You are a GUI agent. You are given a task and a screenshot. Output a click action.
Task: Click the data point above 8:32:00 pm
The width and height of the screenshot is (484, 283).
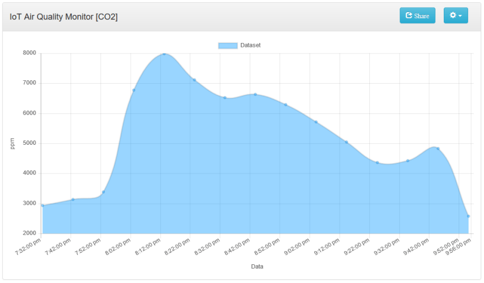(225, 97)
